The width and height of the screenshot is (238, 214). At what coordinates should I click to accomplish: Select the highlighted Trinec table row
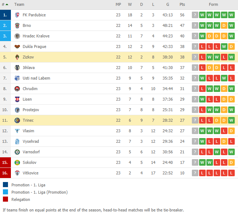tap(119, 120)
